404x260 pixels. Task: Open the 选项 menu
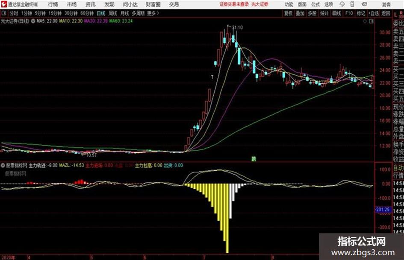(x=329, y=4)
